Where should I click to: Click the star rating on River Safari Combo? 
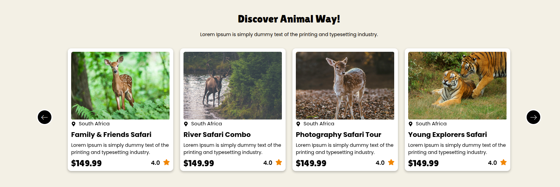tap(279, 162)
